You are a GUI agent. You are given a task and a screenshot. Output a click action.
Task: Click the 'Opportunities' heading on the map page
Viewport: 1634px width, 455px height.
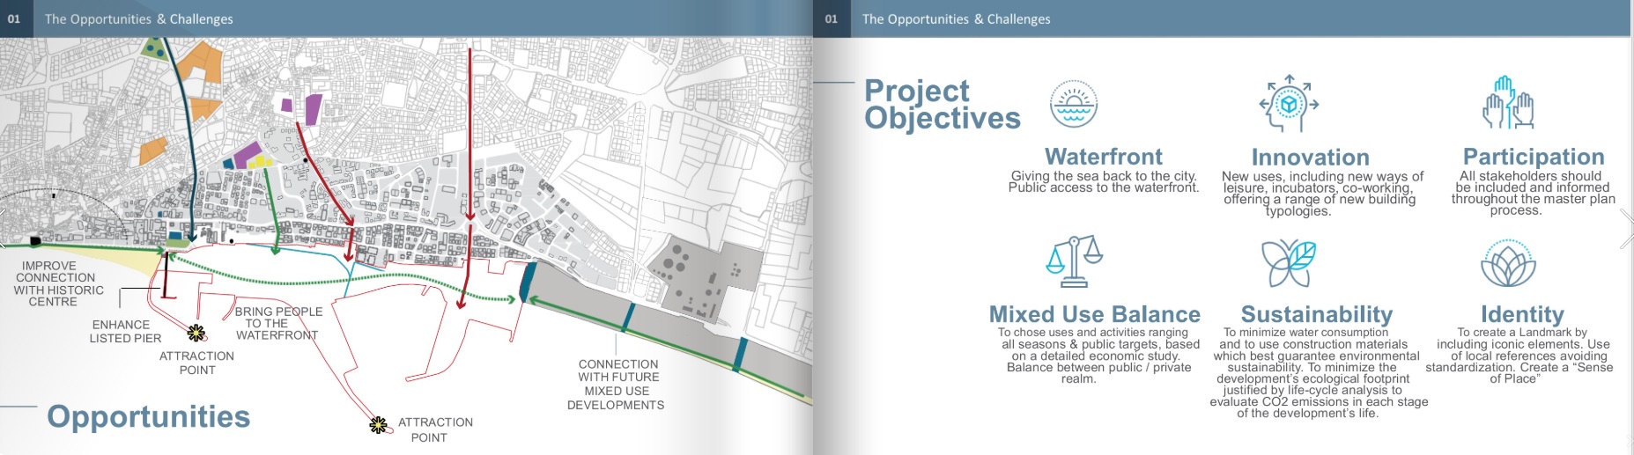(x=148, y=416)
